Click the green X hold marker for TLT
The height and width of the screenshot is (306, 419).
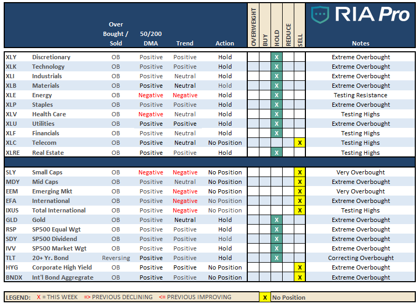(276, 258)
